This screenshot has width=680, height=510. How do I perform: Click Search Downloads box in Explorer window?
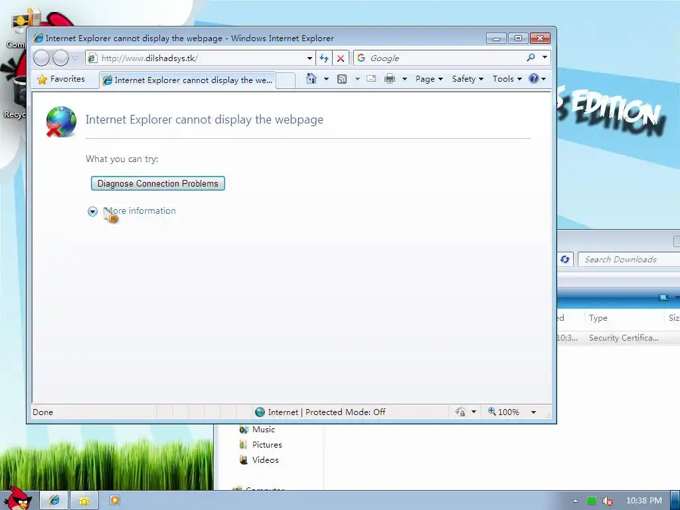pos(629,260)
